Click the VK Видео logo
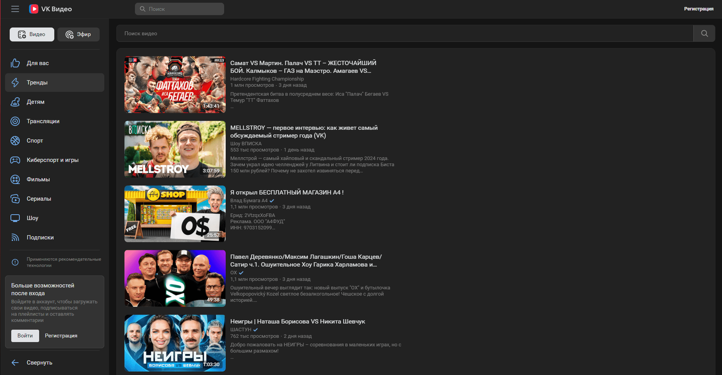Screen dimensions: 722x375 click(50, 9)
